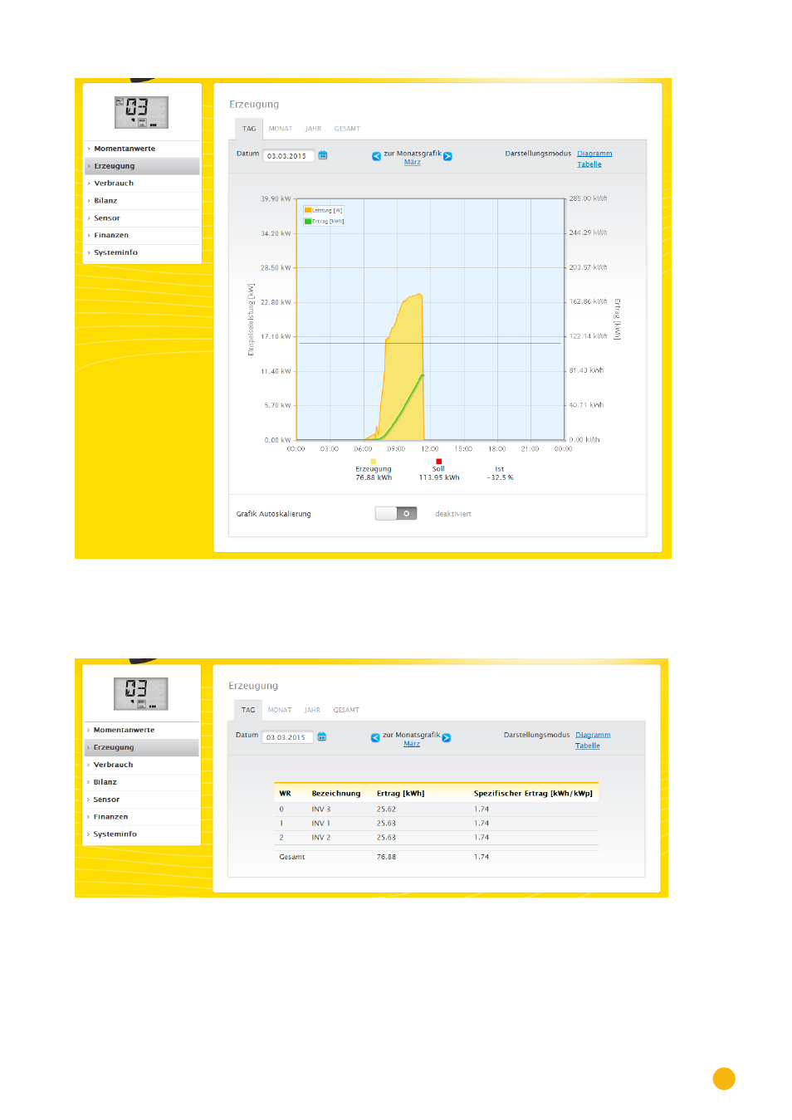Open Finanzen in lower sidebar
This screenshot has width=792, height=1120.
141,817
